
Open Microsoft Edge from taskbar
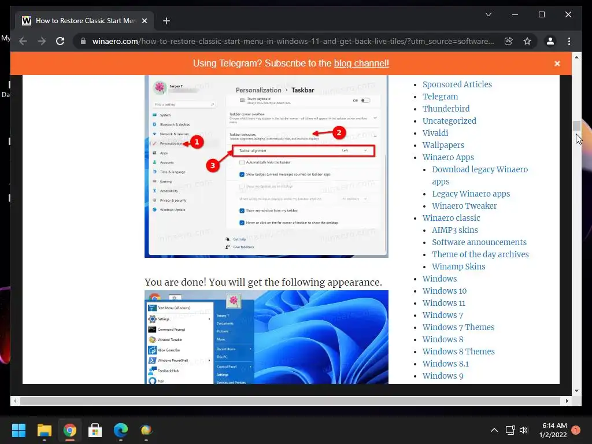tap(121, 430)
